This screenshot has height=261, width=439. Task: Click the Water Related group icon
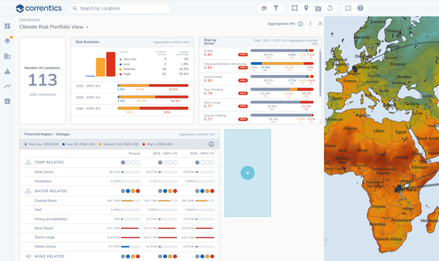pyautogui.click(x=28, y=191)
